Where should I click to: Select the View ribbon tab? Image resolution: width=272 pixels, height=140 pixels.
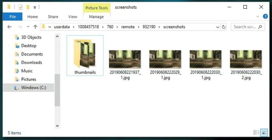pyautogui.click(x=72, y=17)
